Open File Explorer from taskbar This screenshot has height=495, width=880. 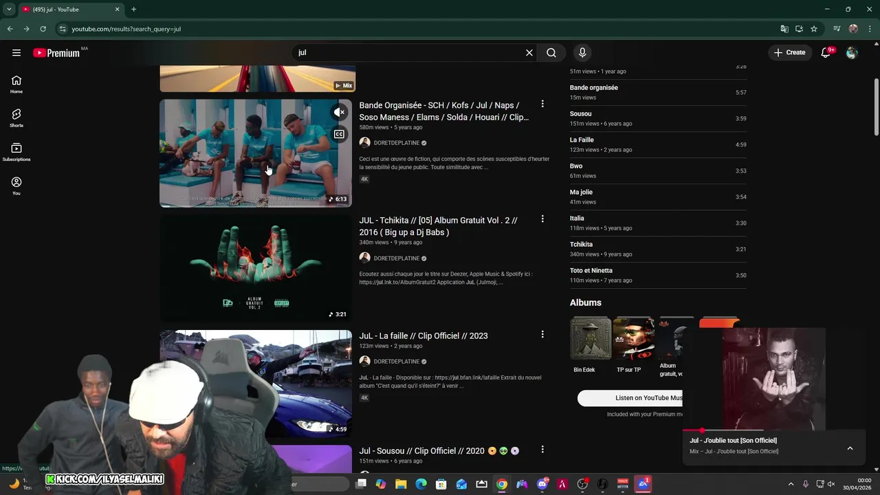point(401,484)
